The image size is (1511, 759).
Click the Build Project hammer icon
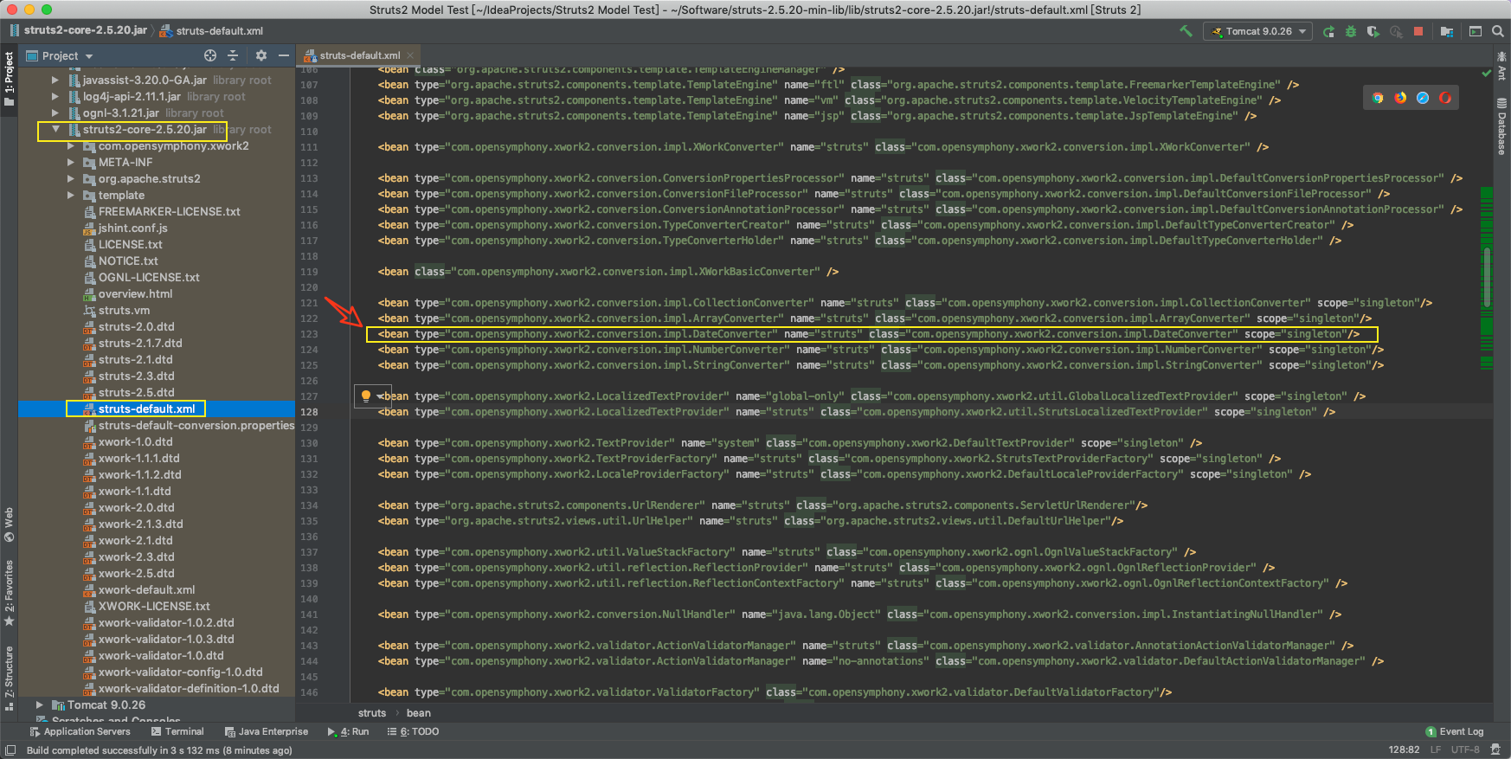point(1186,31)
